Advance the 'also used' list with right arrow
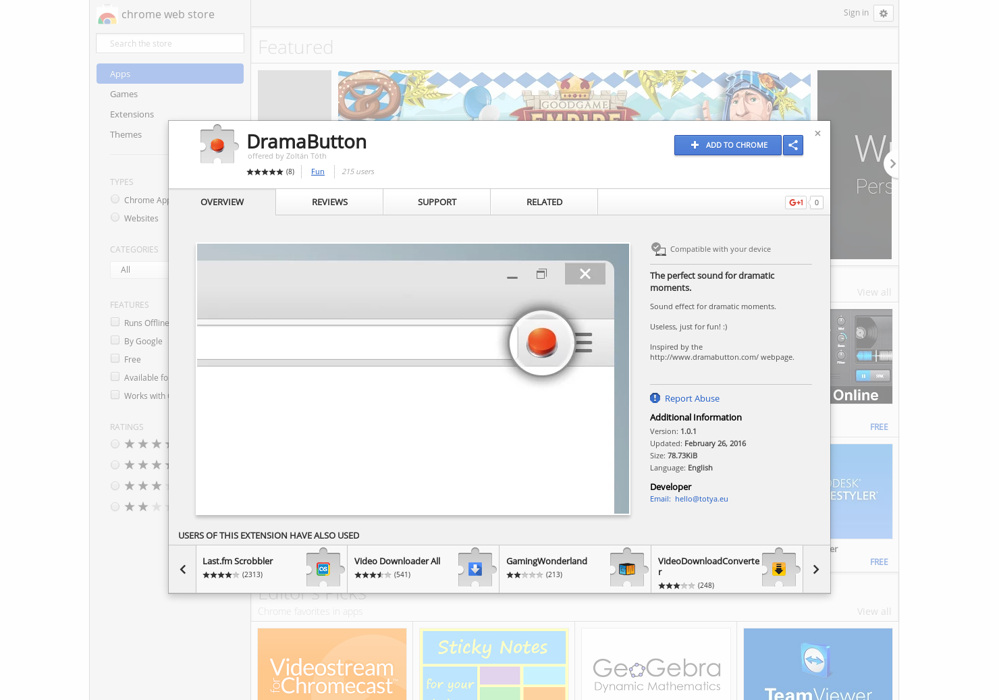The width and height of the screenshot is (999, 700). [816, 569]
